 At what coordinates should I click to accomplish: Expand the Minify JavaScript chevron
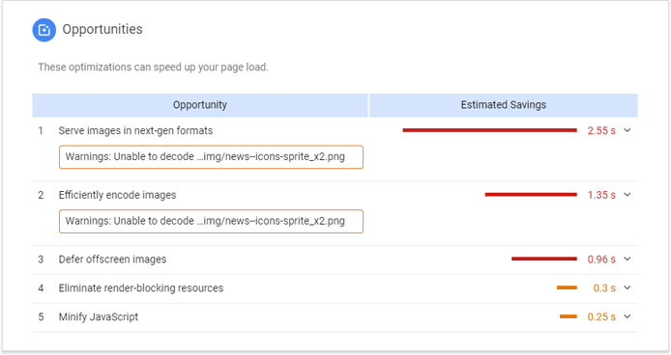point(627,316)
